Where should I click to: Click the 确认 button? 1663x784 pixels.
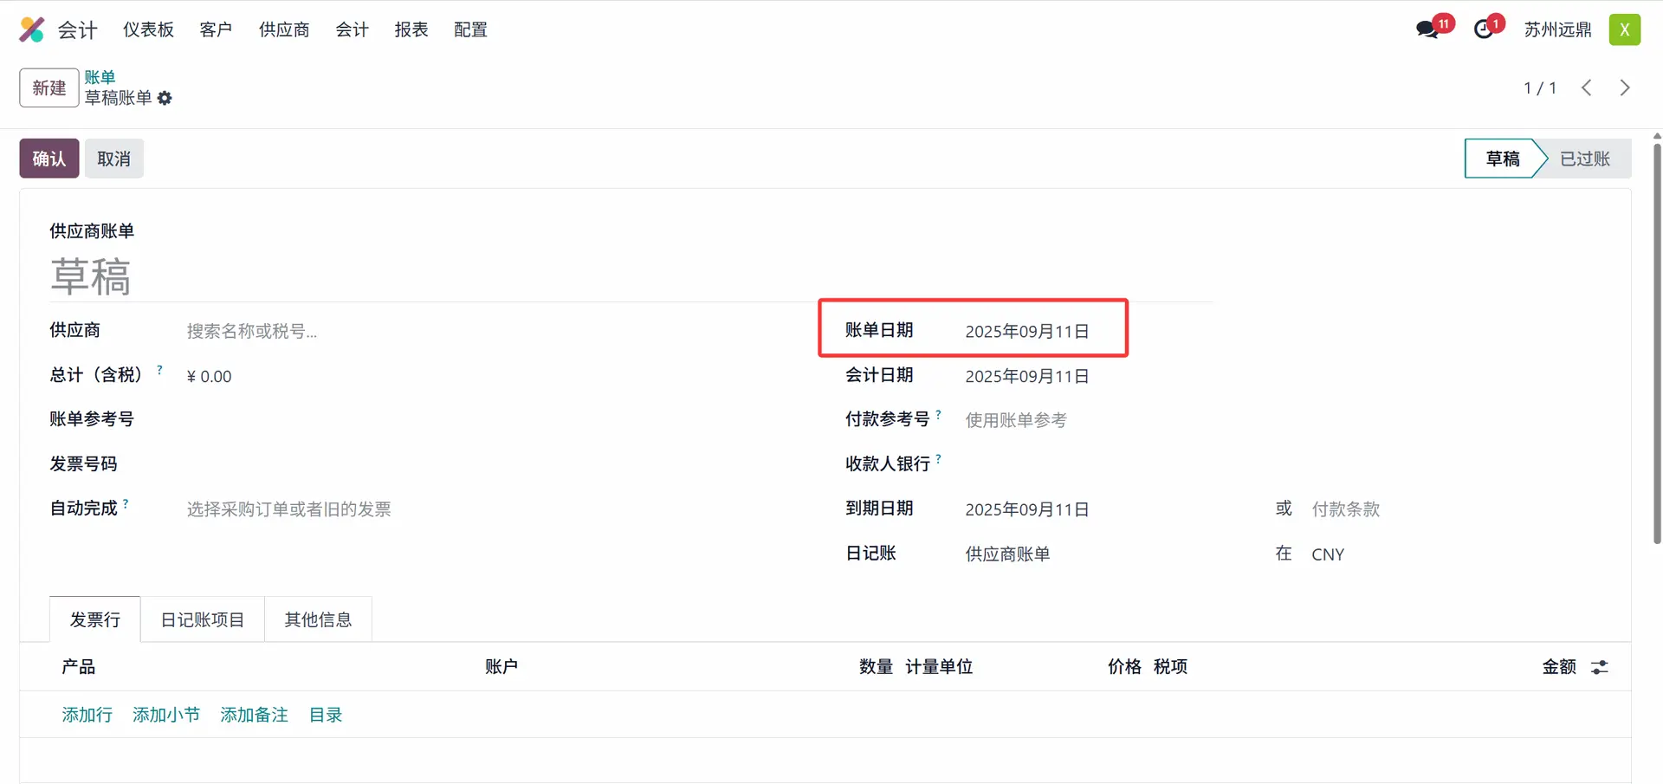(x=49, y=159)
